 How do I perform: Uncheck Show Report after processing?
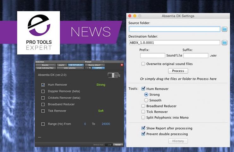143,128
